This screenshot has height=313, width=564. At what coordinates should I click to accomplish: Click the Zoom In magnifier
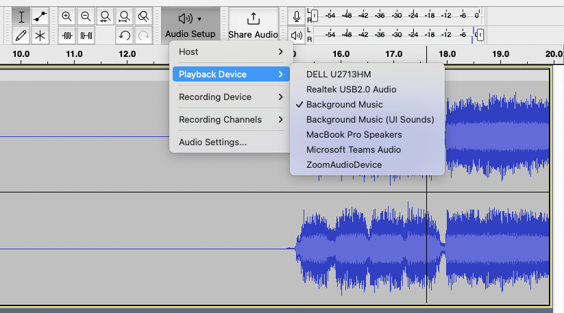(66, 16)
